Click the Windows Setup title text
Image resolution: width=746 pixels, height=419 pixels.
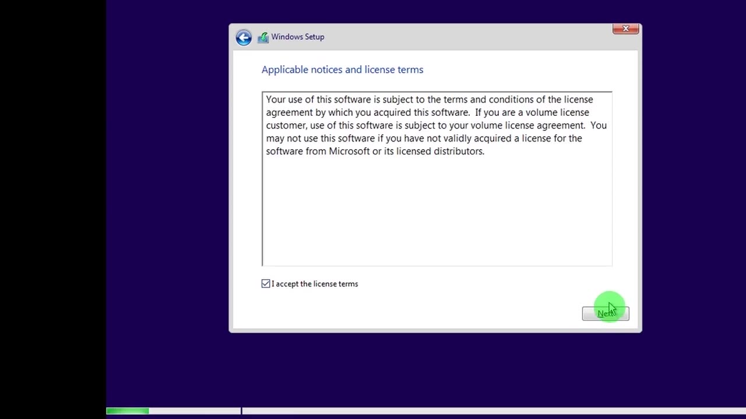tap(298, 37)
